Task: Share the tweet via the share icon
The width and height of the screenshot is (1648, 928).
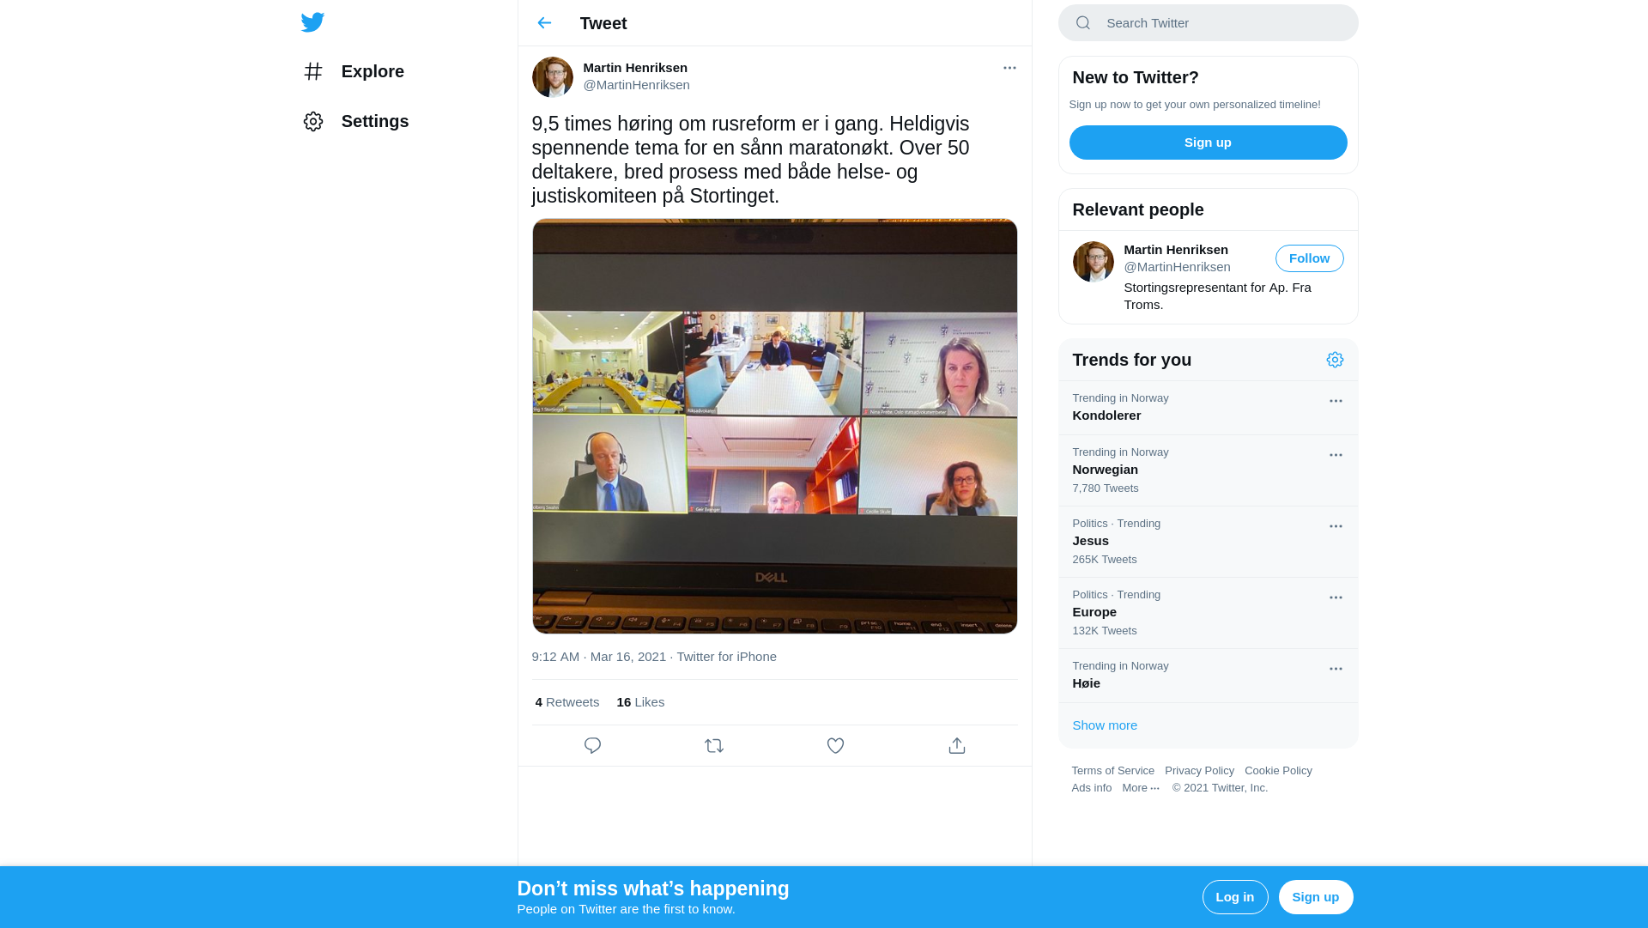Action: (x=957, y=746)
